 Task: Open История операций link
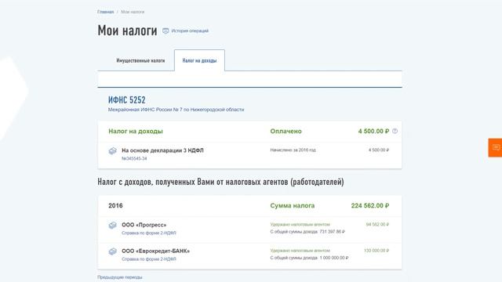[190, 31]
